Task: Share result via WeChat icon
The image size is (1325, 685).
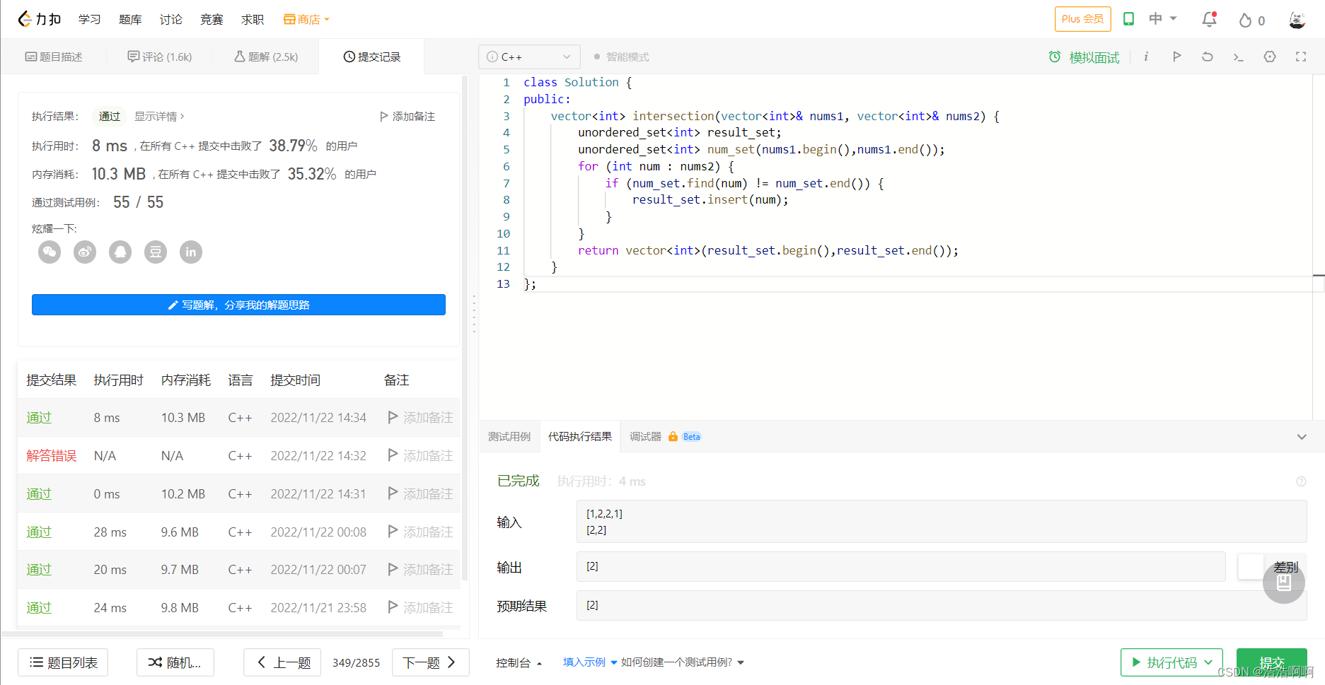Action: click(x=50, y=252)
